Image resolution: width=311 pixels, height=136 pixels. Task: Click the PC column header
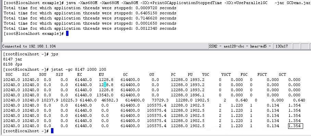pos(173,74)
